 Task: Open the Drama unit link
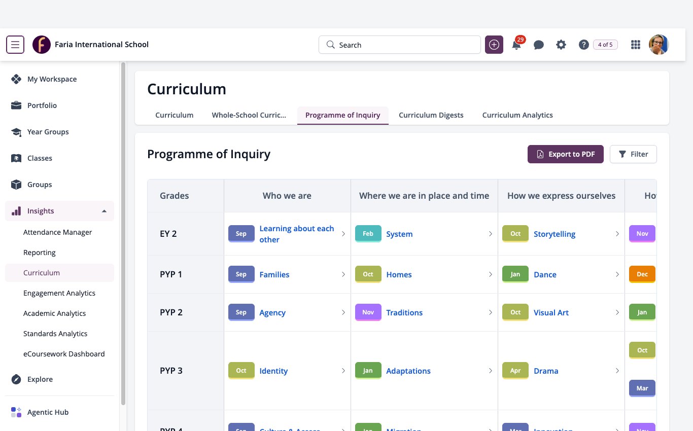pos(546,371)
